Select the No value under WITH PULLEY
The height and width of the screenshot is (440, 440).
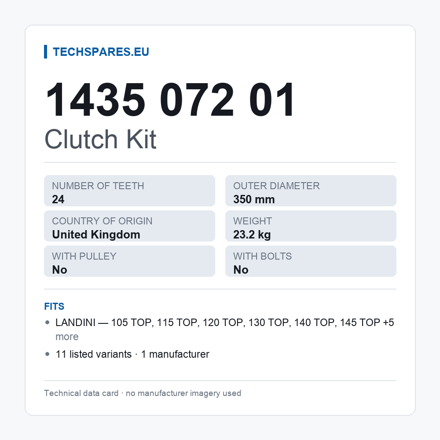click(59, 270)
